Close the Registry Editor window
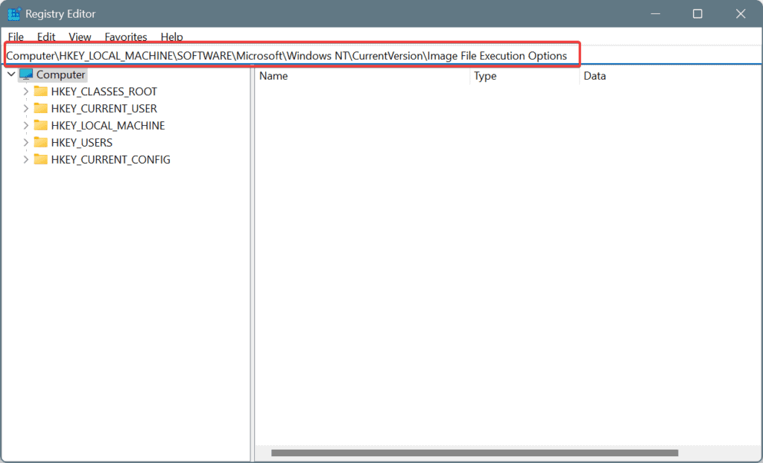 [741, 13]
